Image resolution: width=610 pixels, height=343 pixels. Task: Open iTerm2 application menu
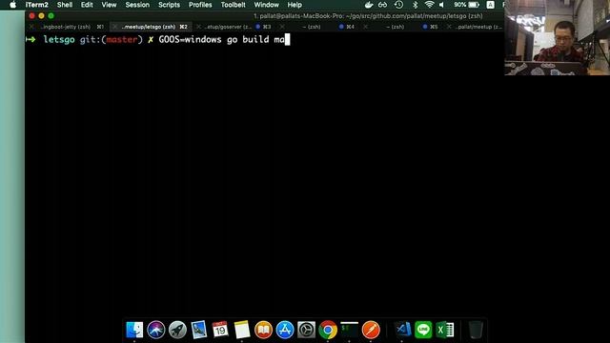point(36,5)
